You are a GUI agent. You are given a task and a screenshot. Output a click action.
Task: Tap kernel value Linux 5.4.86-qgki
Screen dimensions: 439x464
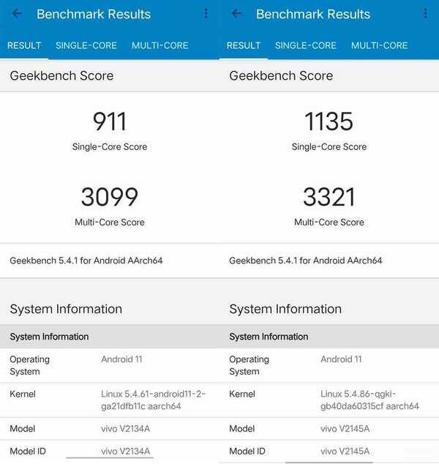[x=369, y=400]
